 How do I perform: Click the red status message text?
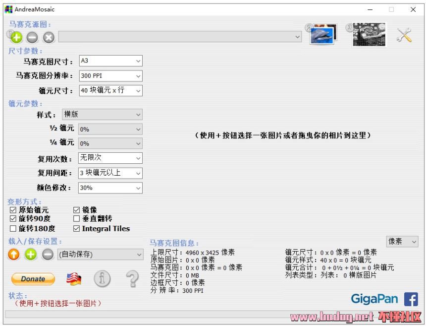pos(57,303)
